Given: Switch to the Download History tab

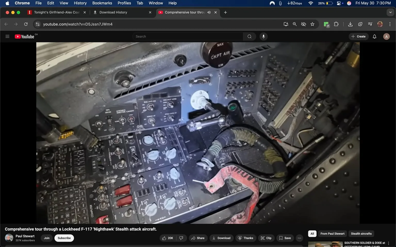Looking at the screenshot, I should [x=113, y=12].
